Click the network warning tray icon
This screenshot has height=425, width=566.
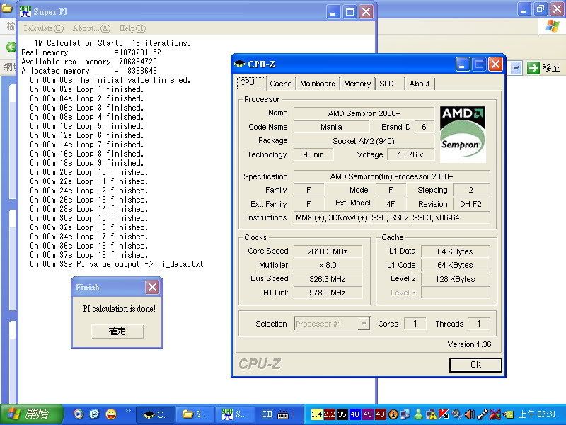431,414
